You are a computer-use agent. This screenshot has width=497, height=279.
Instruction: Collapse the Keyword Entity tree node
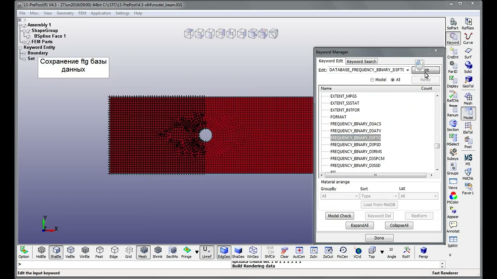click(x=20, y=48)
